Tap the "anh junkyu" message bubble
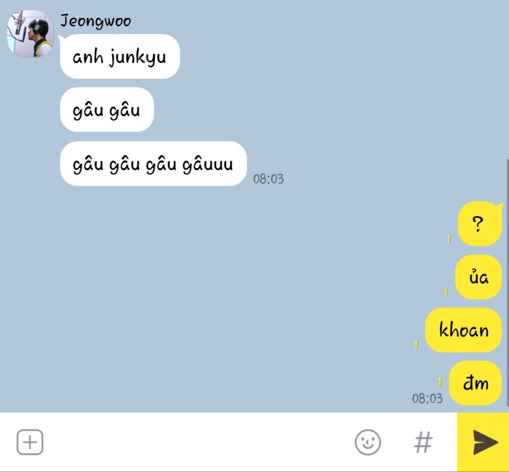 (x=120, y=56)
